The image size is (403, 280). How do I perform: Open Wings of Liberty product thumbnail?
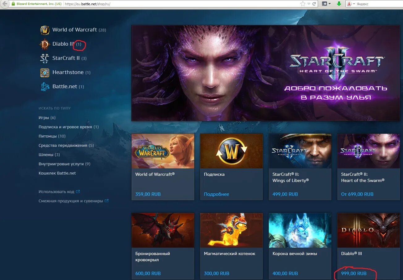pyautogui.click(x=300, y=151)
